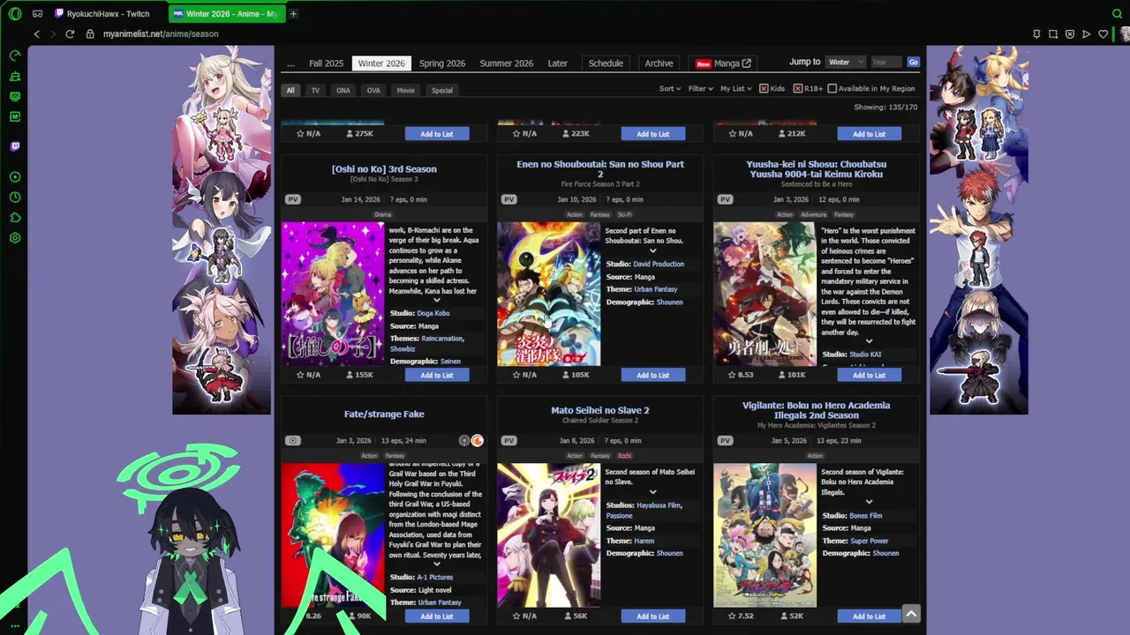The image size is (1130, 635).
Task: Open History clock icon in sidebar
Action: point(15,198)
